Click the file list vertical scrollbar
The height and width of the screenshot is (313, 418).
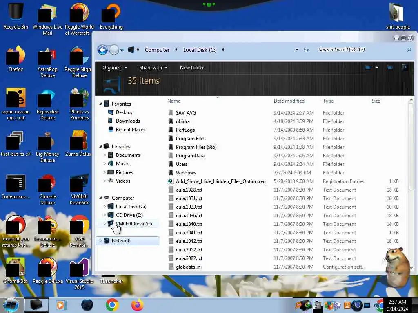point(411,146)
